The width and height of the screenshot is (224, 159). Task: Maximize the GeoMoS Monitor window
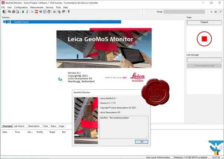tap(211, 3)
